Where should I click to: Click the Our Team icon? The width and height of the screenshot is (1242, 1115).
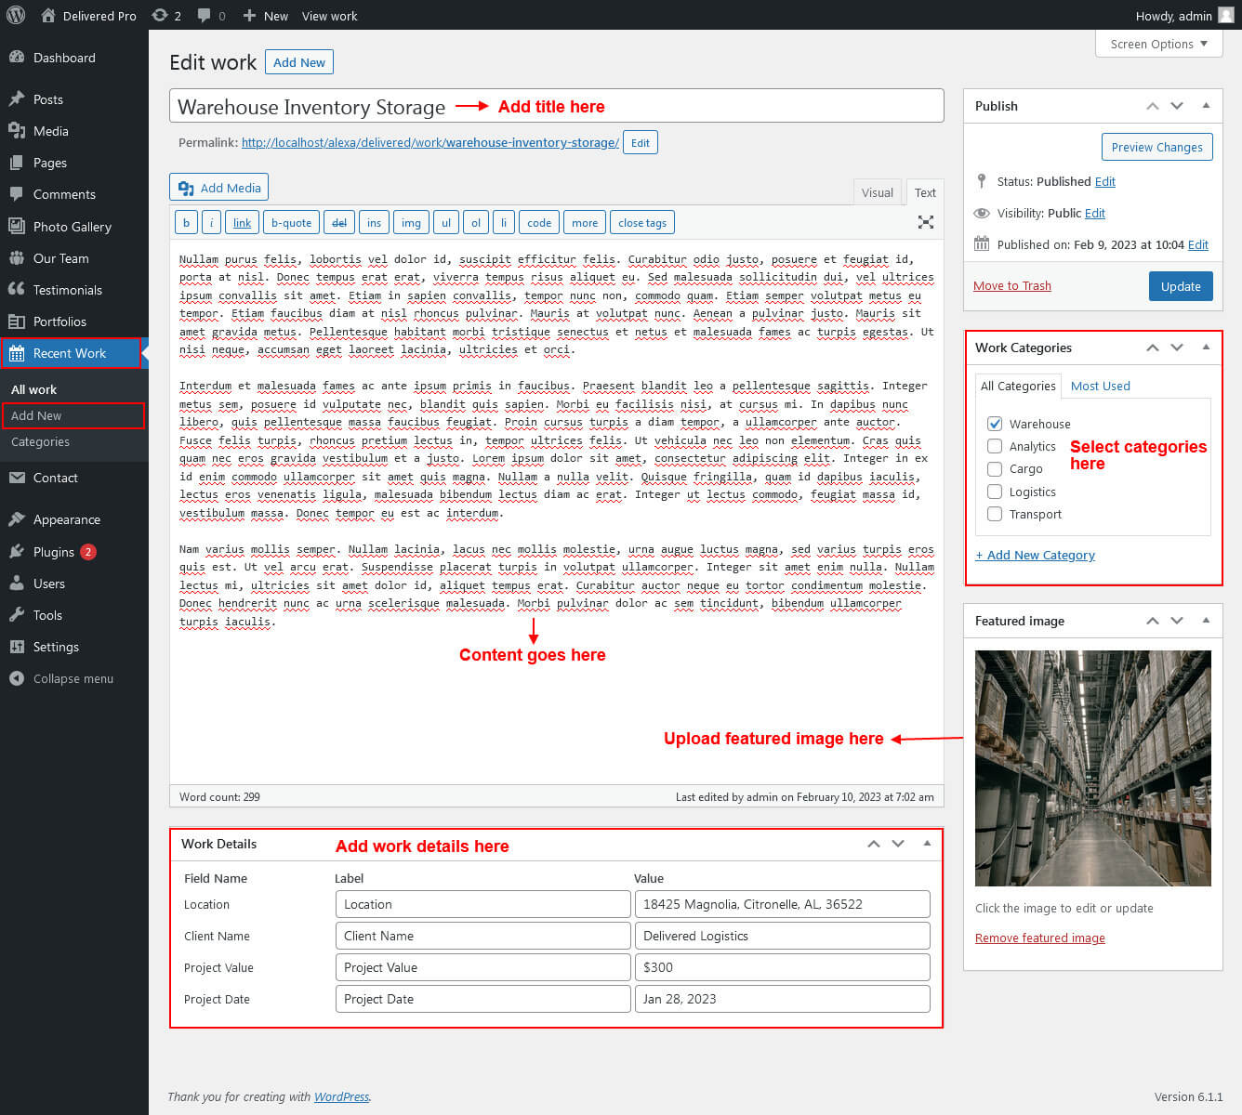(17, 258)
